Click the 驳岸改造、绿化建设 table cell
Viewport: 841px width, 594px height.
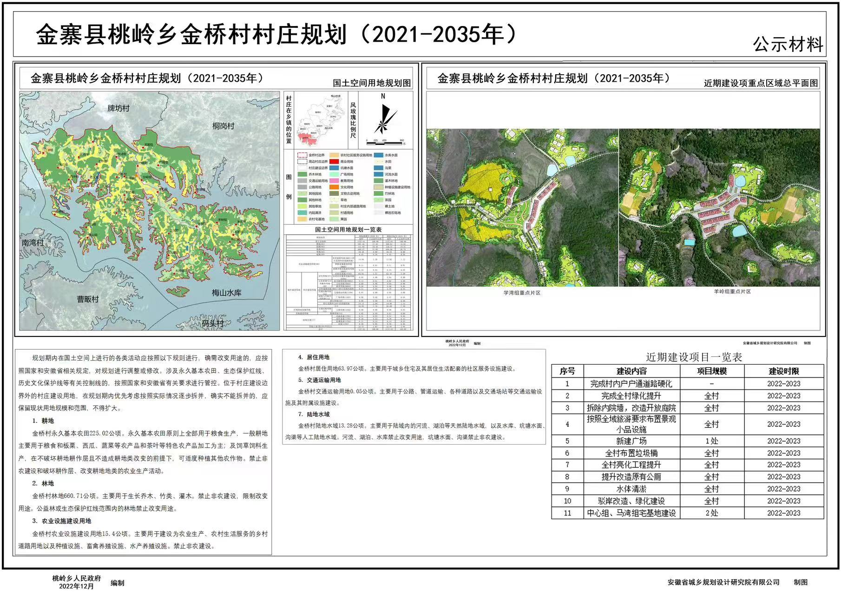(x=631, y=501)
